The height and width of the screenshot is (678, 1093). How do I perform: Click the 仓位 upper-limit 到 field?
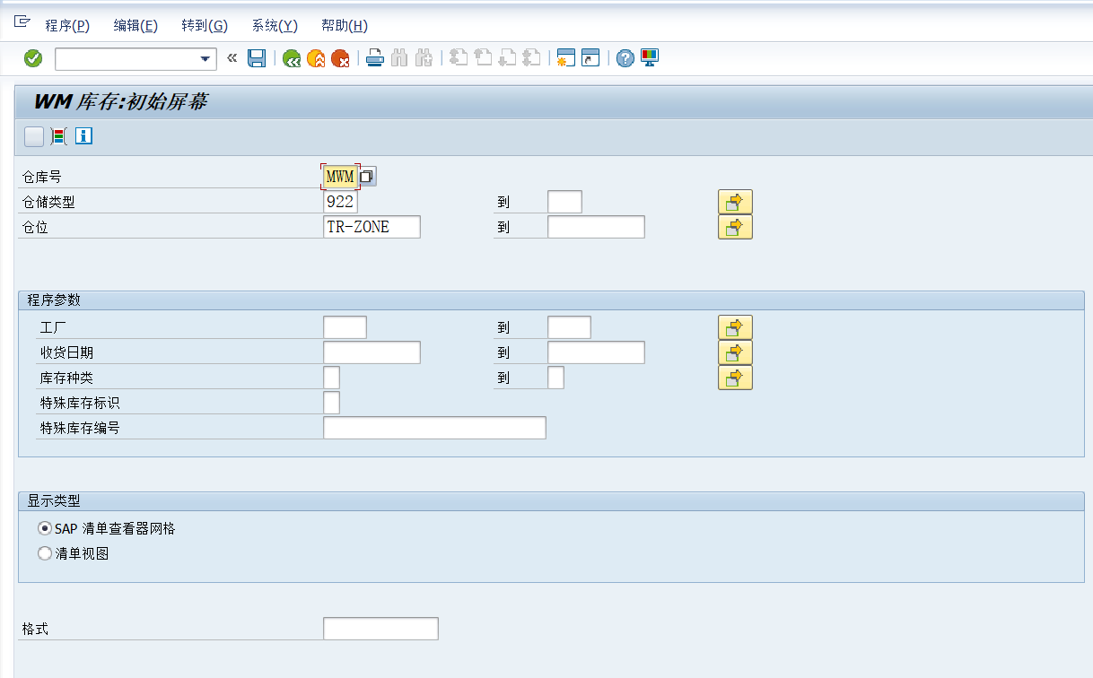596,227
